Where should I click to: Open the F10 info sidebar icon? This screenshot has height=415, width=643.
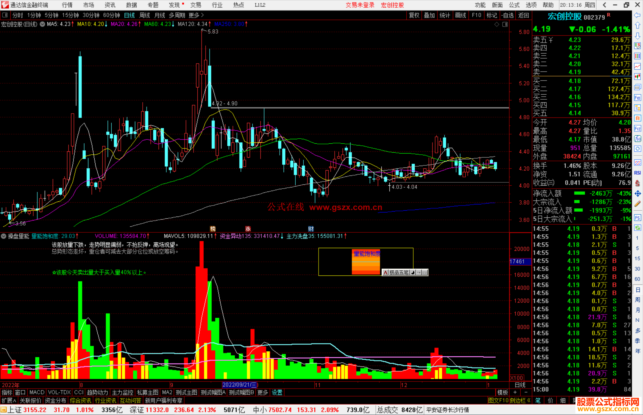pos(637,98)
